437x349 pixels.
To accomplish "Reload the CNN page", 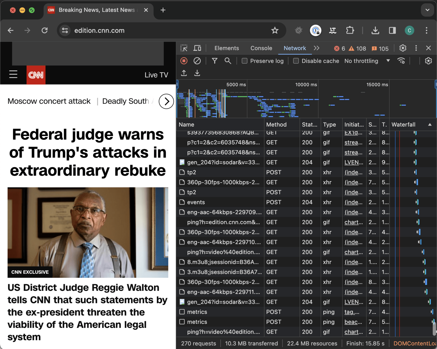I will pos(45,31).
